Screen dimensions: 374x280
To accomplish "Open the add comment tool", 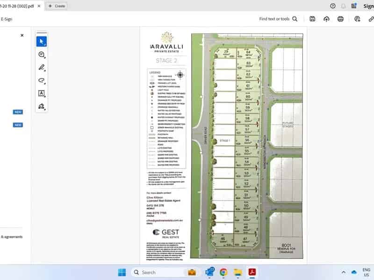I will (42, 55).
